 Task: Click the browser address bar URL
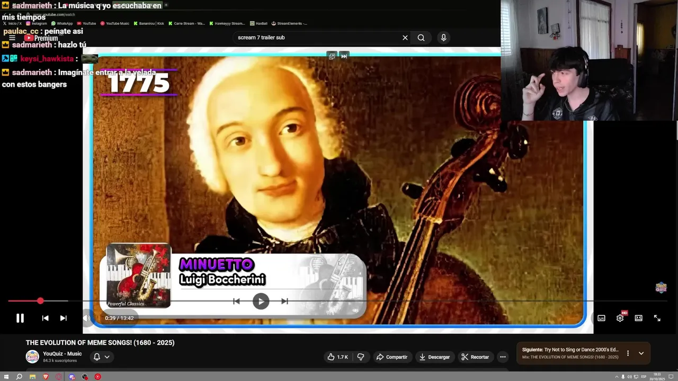54,14
